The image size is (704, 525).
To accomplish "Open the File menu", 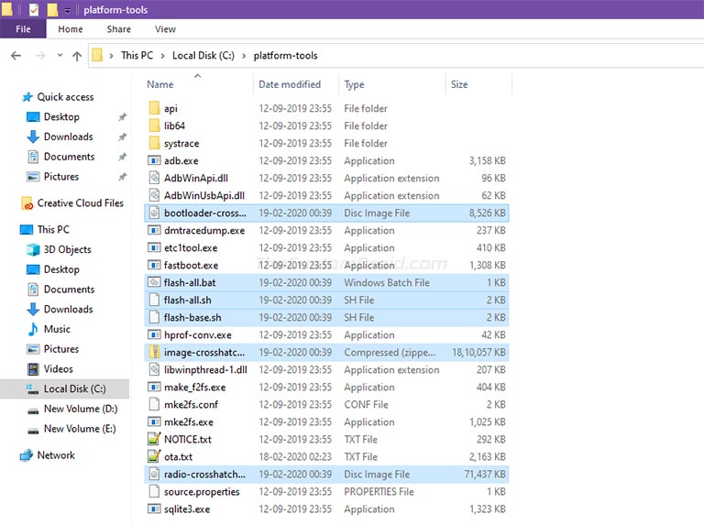I will click(x=23, y=29).
